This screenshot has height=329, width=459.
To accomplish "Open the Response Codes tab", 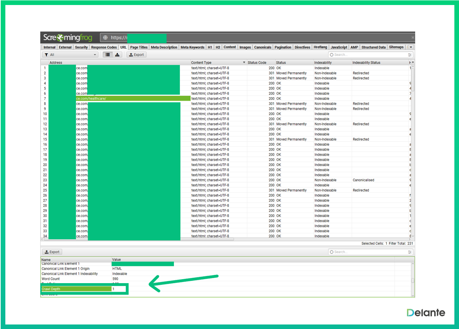I will (x=104, y=47).
